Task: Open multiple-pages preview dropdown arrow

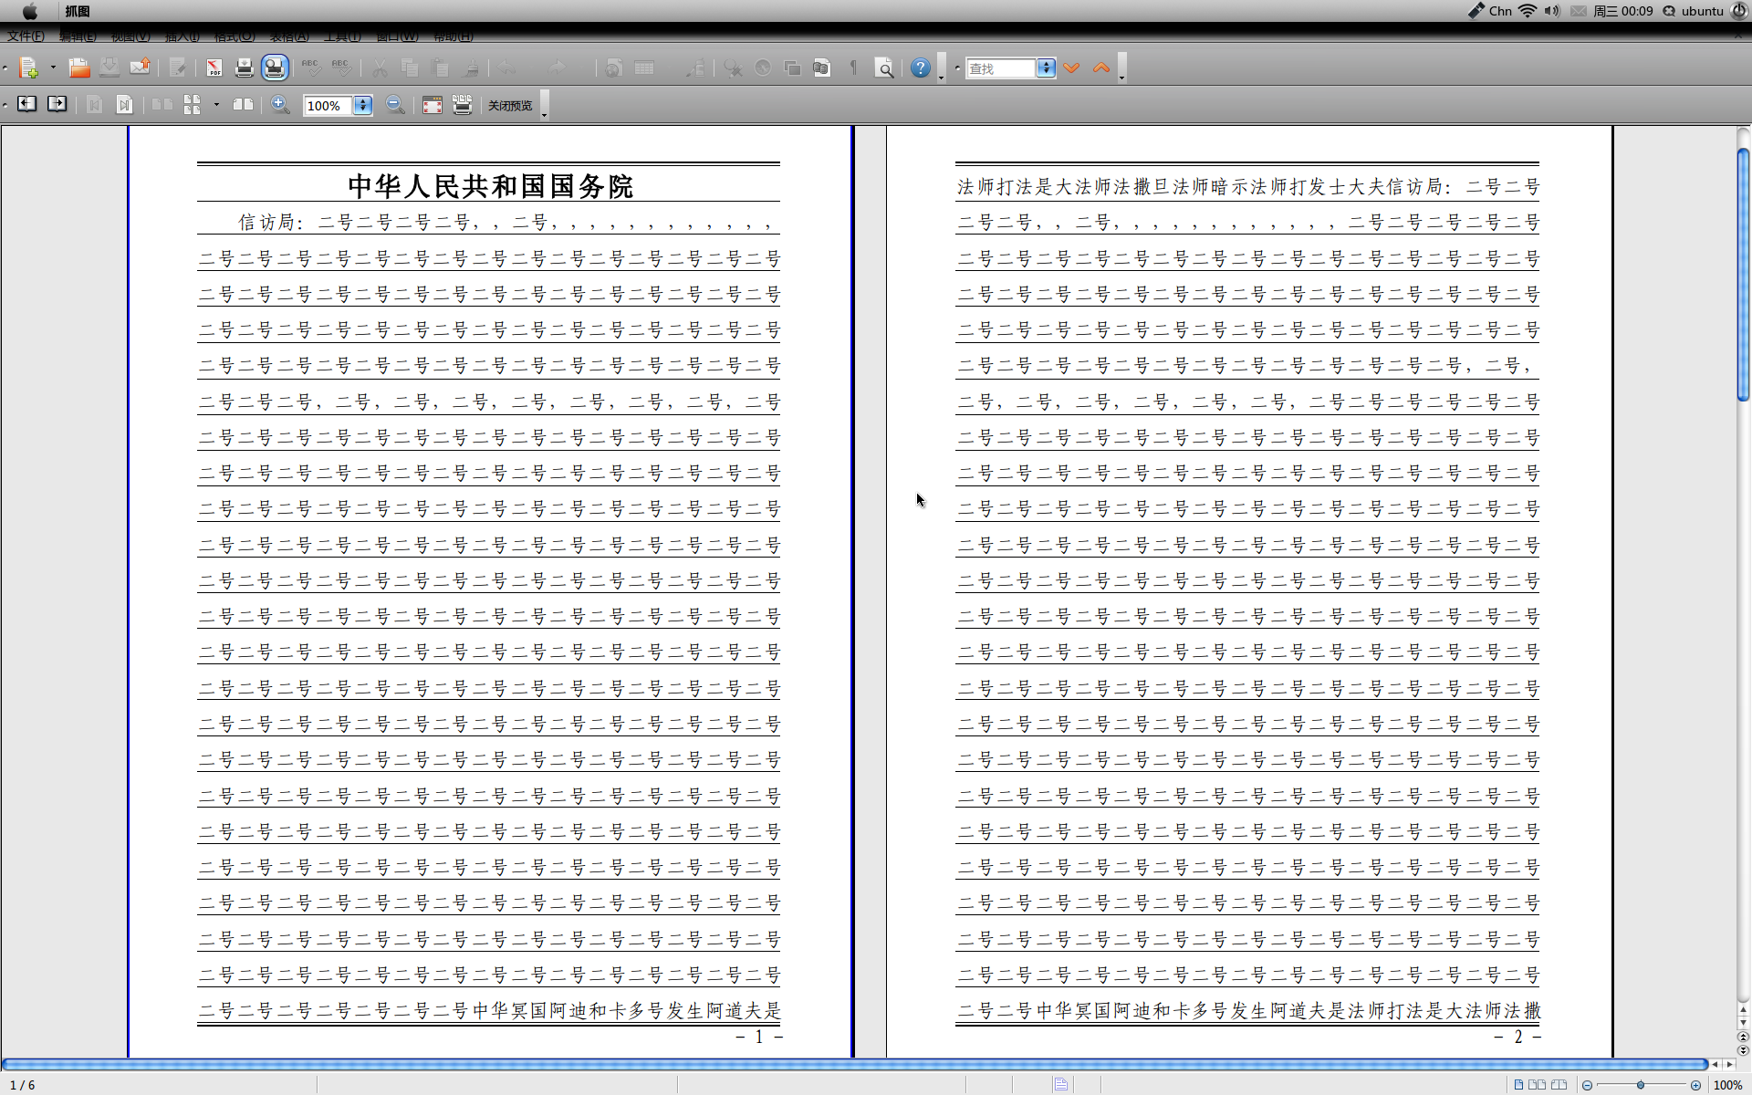Action: (216, 105)
